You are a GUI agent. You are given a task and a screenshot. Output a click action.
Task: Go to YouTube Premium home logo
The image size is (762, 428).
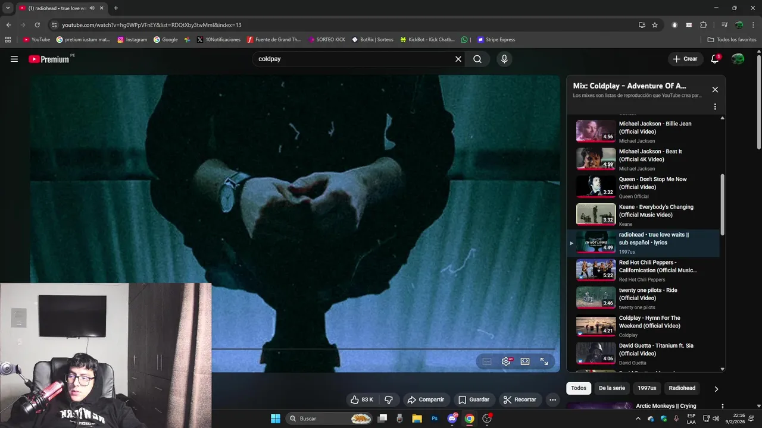(x=49, y=59)
